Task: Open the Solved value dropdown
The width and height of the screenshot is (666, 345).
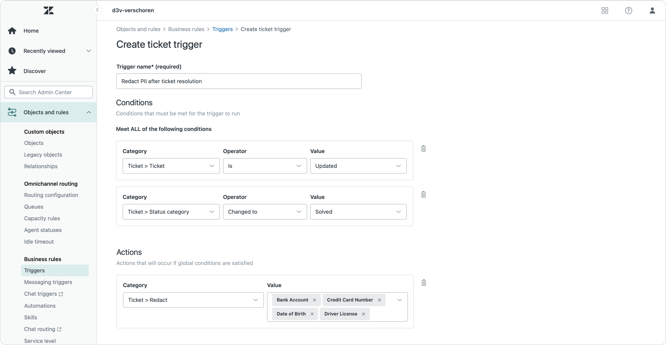Action: click(358, 212)
